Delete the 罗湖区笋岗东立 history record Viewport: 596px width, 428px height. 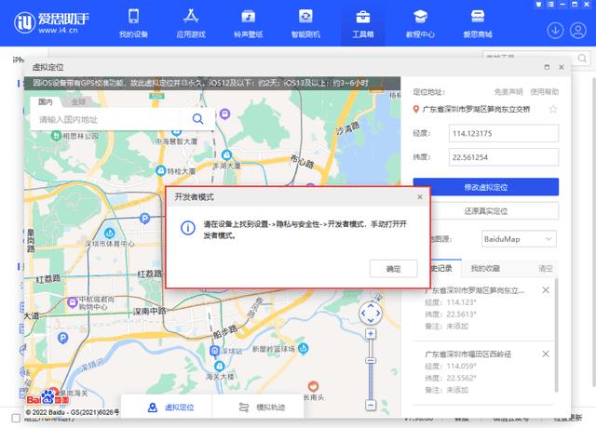(546, 290)
